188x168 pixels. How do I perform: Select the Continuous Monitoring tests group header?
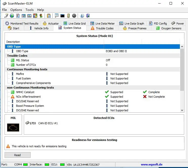[x=92, y=69]
